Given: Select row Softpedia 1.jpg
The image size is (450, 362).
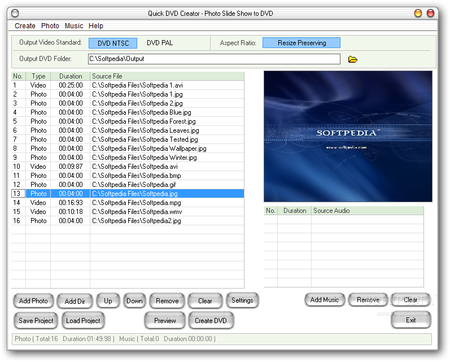Looking at the screenshot, I should coord(128,94).
